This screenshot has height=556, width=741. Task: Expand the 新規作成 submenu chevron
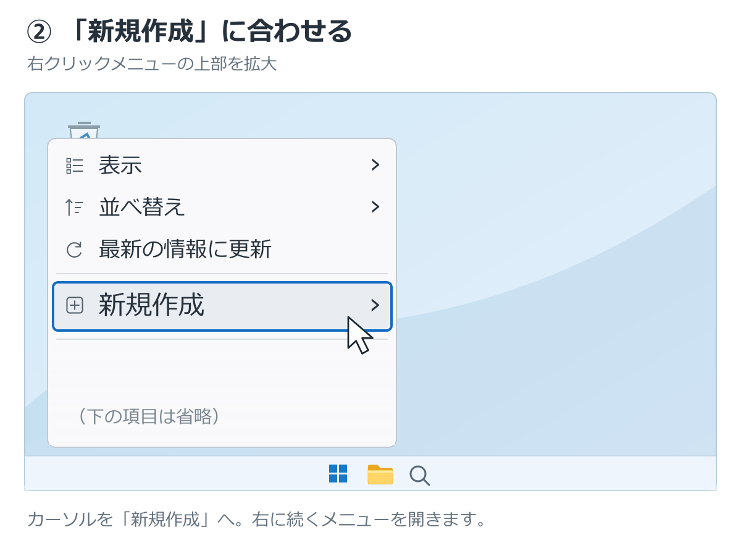[x=374, y=305]
